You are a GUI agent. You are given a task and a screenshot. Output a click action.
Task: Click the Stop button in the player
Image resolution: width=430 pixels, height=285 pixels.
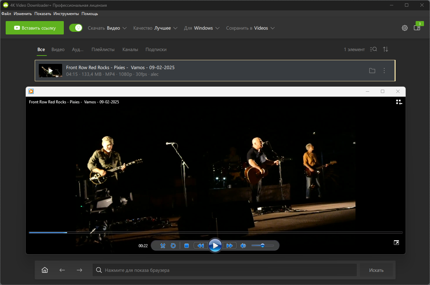tap(187, 246)
